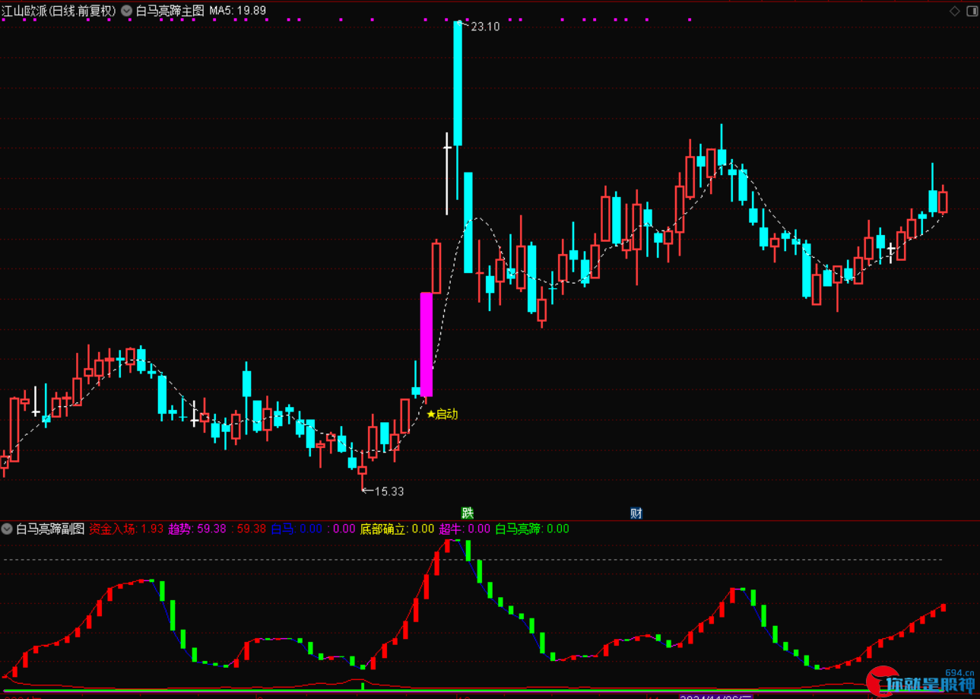Viewport: 980px width, 699px height.
Task: Click the 白马亮蹄副图 sub-chart name
Action: pos(50,529)
